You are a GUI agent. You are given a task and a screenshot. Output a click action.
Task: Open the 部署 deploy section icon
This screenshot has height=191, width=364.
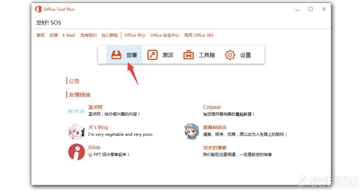[116, 55]
